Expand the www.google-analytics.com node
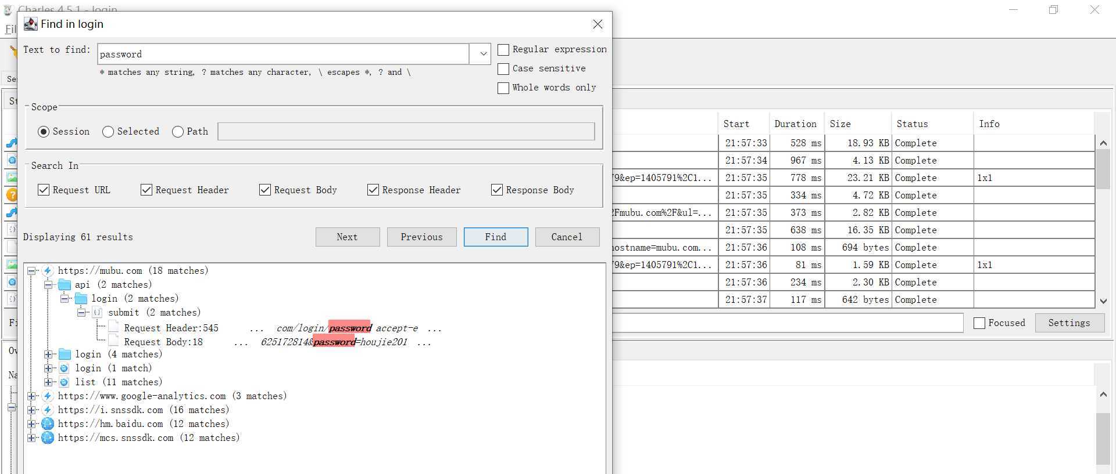This screenshot has height=474, width=1116. click(32, 396)
